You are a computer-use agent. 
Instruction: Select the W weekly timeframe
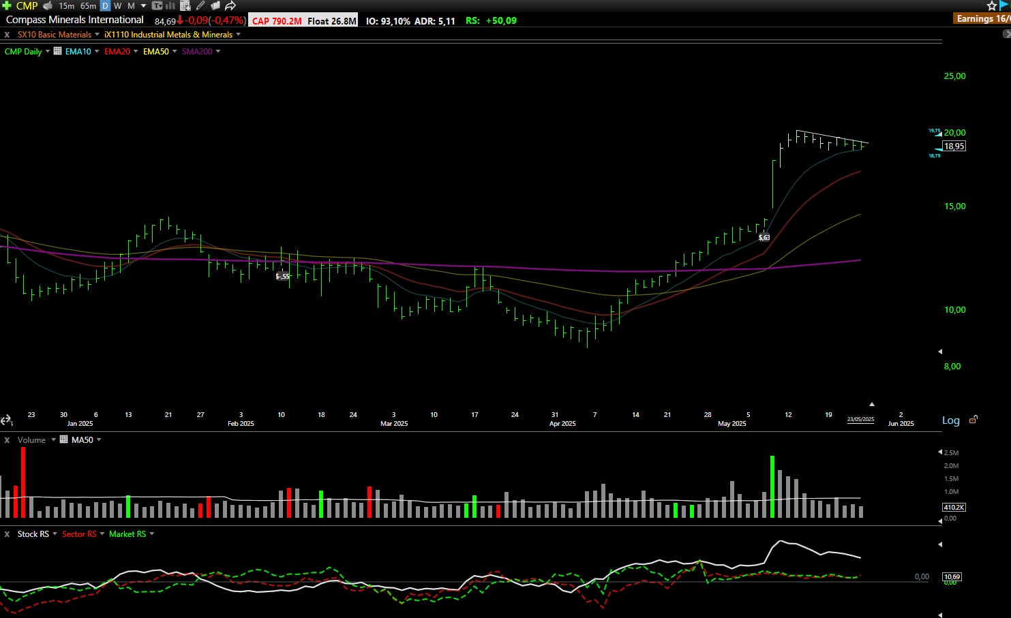[x=118, y=5]
